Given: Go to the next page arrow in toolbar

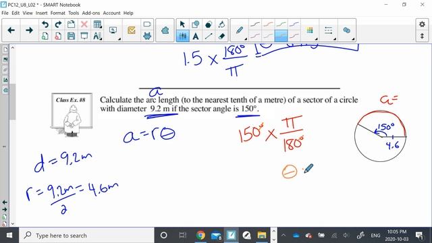Looking at the screenshot, I should [29, 30].
